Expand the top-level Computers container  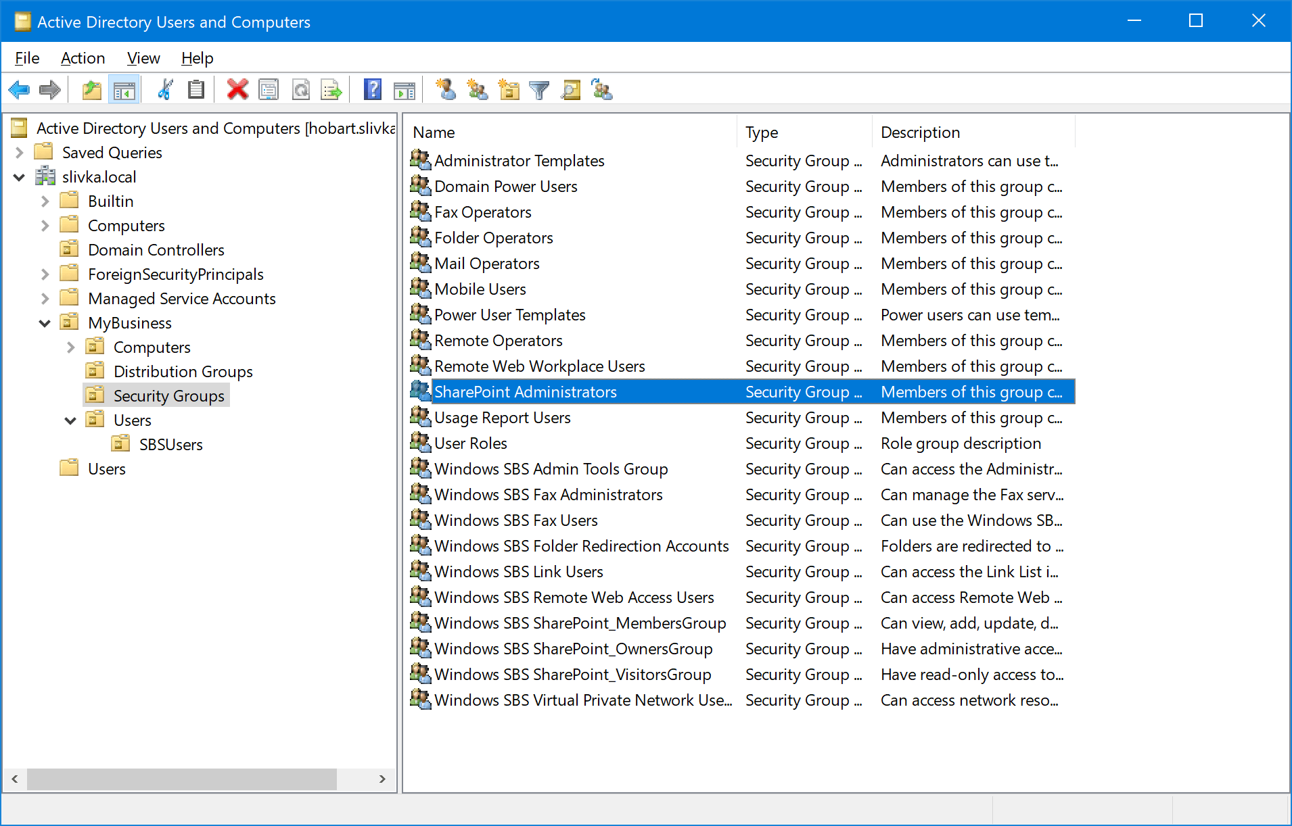45,226
